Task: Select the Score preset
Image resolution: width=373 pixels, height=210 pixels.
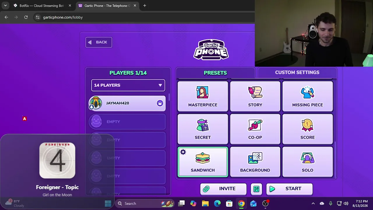Action: click(307, 129)
